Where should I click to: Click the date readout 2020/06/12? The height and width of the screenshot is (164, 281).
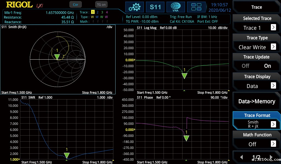point(220,10)
